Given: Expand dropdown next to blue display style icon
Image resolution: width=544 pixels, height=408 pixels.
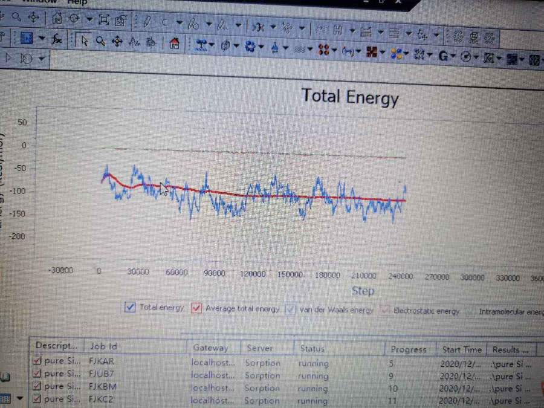Looking at the screenshot, I should point(42,39).
